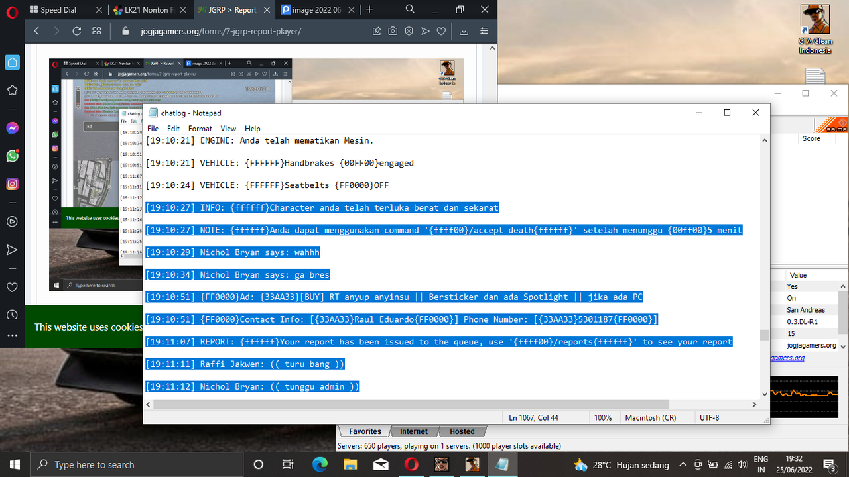Open Edit page pencil icon in address bar

pyautogui.click(x=377, y=31)
